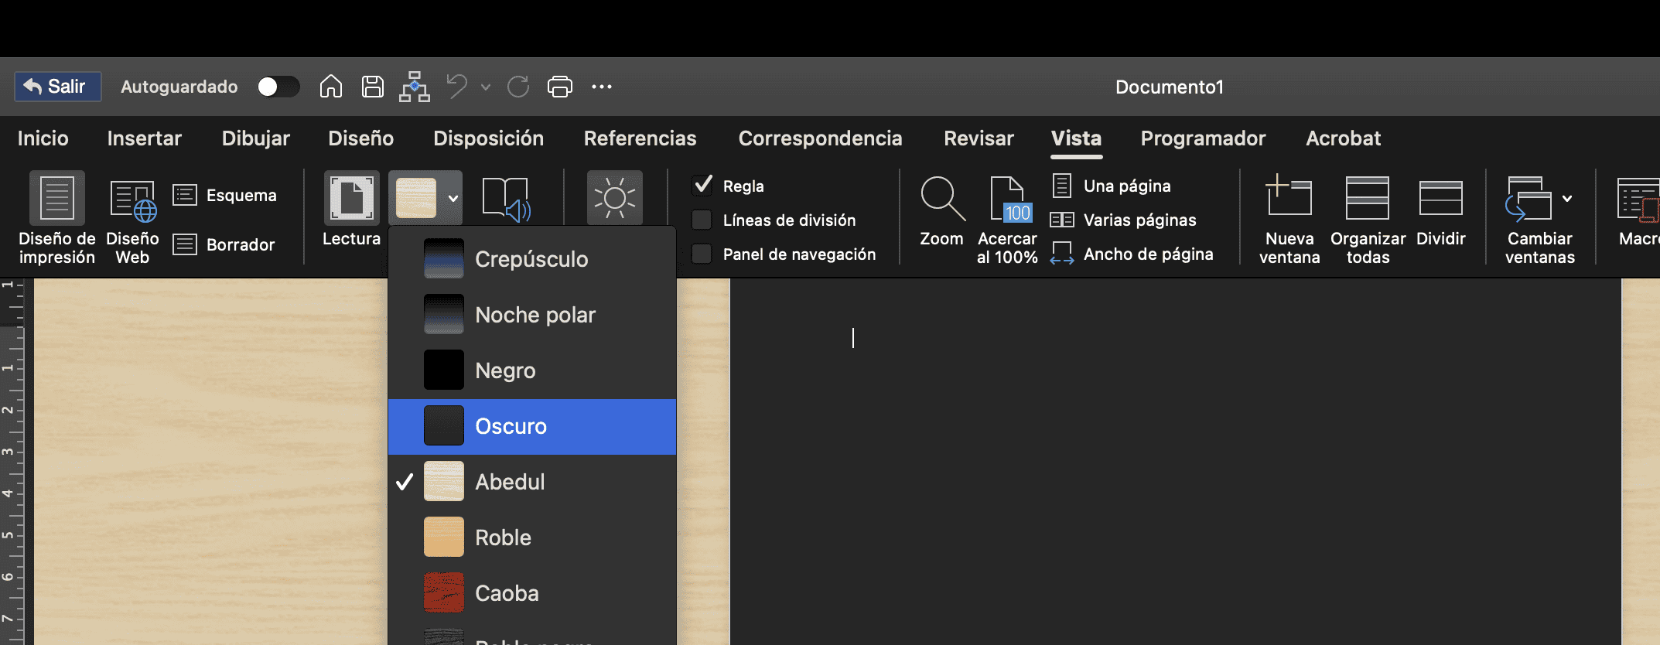Open the Correspondencia tab
The width and height of the screenshot is (1660, 645).
coord(821,138)
